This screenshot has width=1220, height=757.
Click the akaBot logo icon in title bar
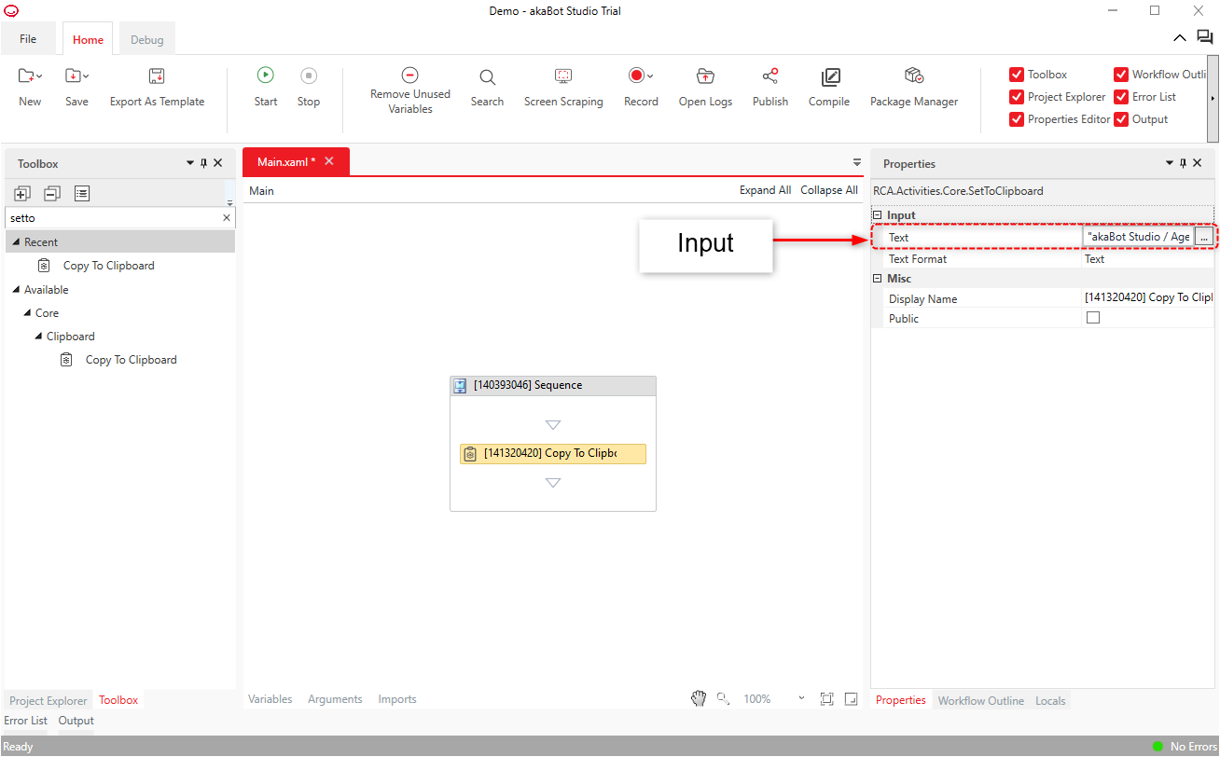pyautogui.click(x=11, y=11)
